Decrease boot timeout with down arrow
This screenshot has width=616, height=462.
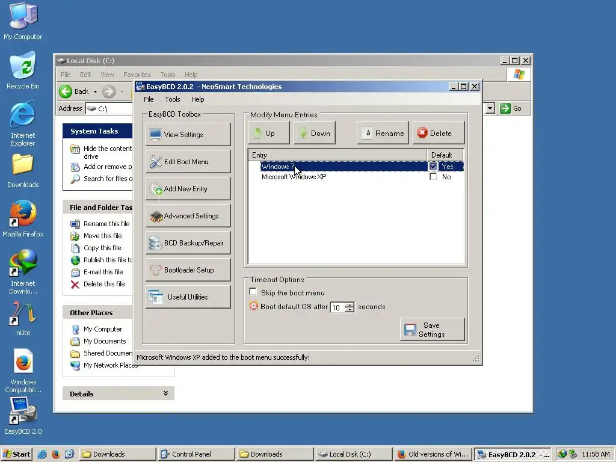click(350, 310)
